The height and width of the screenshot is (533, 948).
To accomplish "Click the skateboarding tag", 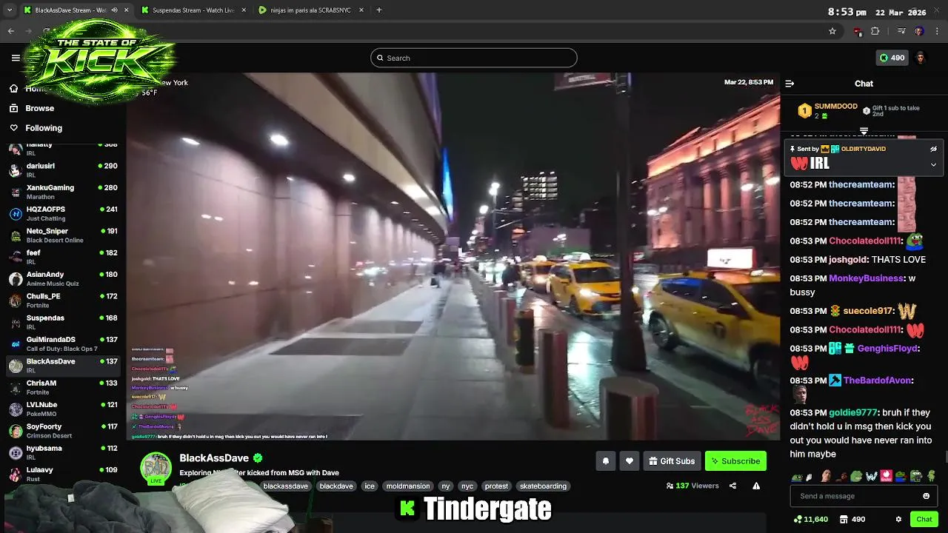I will click(543, 486).
